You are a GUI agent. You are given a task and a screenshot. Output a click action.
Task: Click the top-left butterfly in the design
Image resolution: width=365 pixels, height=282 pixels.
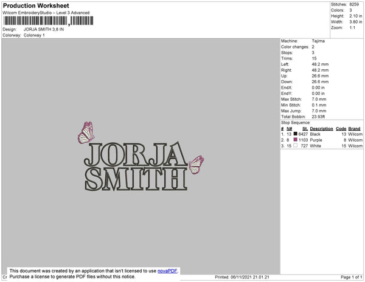click(86, 132)
